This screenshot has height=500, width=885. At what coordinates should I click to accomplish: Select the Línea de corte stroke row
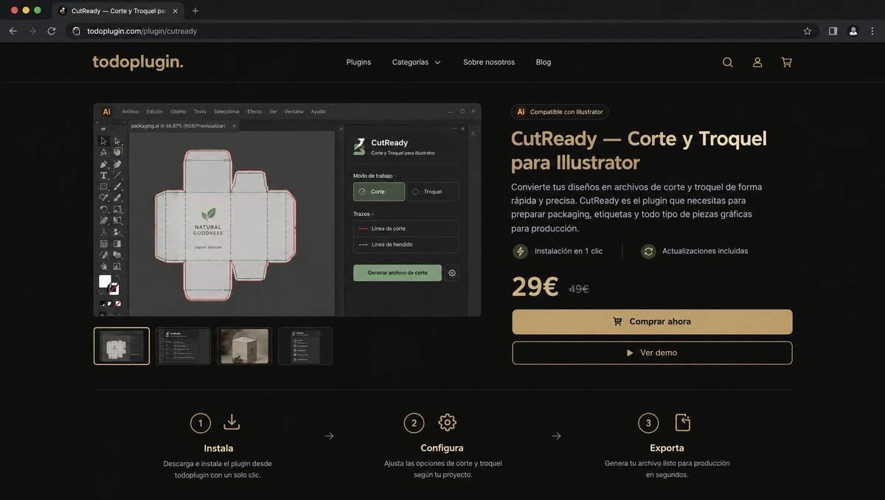[x=406, y=229]
